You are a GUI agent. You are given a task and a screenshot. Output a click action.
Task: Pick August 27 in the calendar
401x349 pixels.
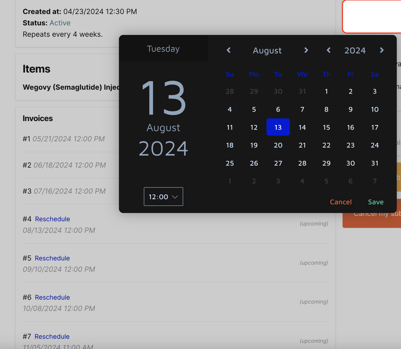coord(278,163)
